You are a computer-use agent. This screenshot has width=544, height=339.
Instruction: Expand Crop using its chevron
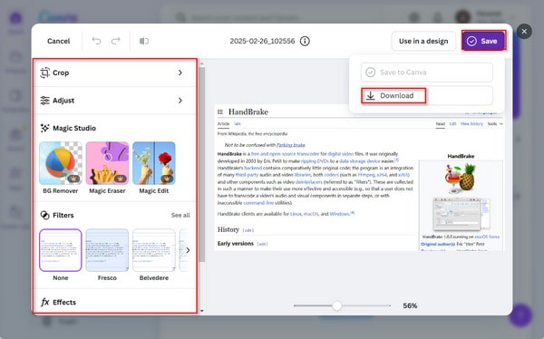[180, 73]
